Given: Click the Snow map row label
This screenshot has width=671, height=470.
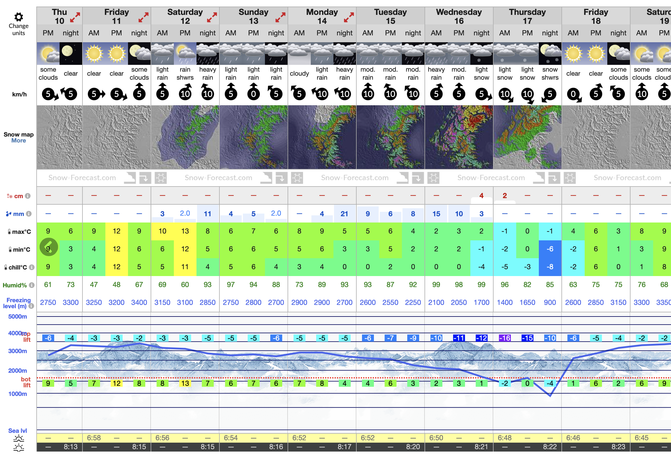Looking at the screenshot, I should (18, 134).
